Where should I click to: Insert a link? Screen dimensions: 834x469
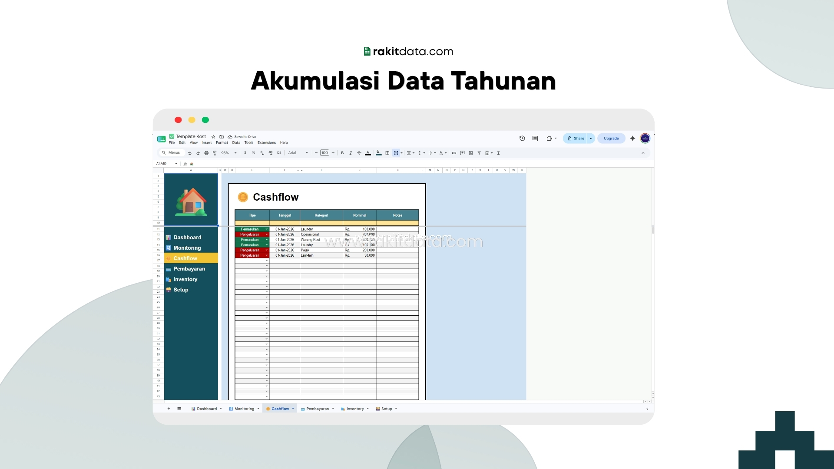(x=454, y=153)
